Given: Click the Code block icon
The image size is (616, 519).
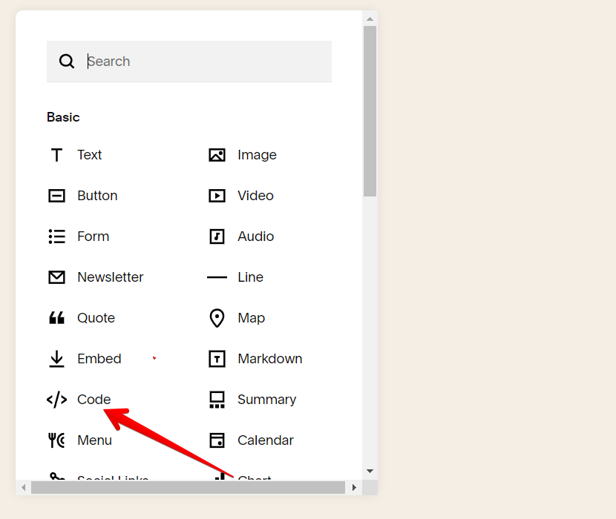Looking at the screenshot, I should [x=56, y=400].
